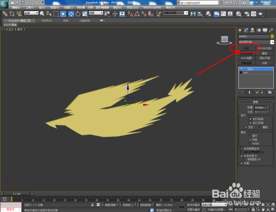
Task: Select the Graphite Modeling Tools tab
Action: click(x=19, y=20)
